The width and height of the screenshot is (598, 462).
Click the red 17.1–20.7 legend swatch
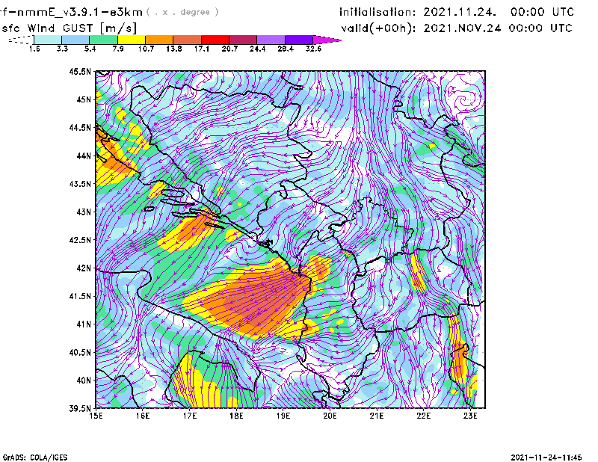(x=215, y=40)
